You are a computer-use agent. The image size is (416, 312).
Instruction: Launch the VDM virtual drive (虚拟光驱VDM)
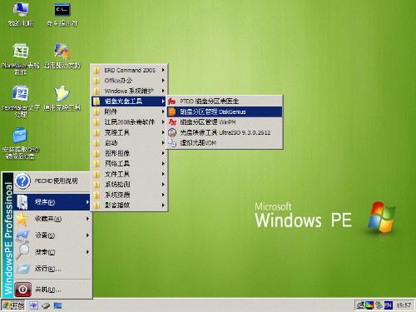coord(225,143)
